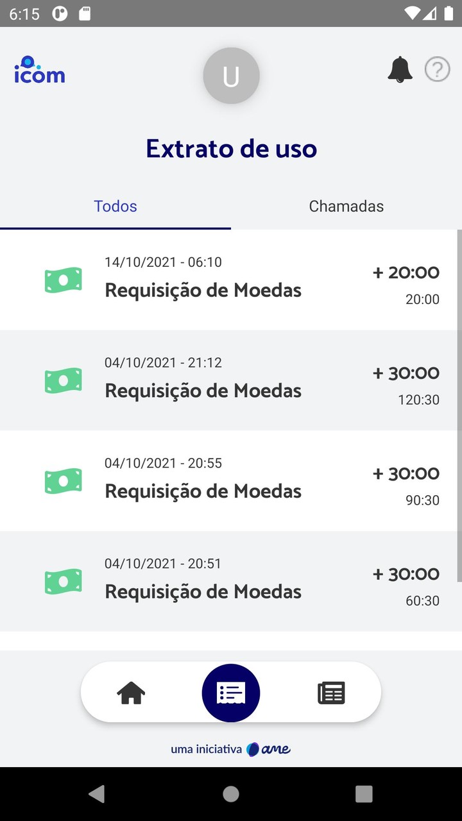Open the notifications bell
Image resolution: width=462 pixels, height=821 pixels.
click(400, 69)
